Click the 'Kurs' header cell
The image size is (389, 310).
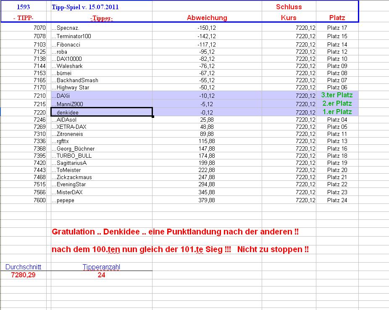(289, 18)
